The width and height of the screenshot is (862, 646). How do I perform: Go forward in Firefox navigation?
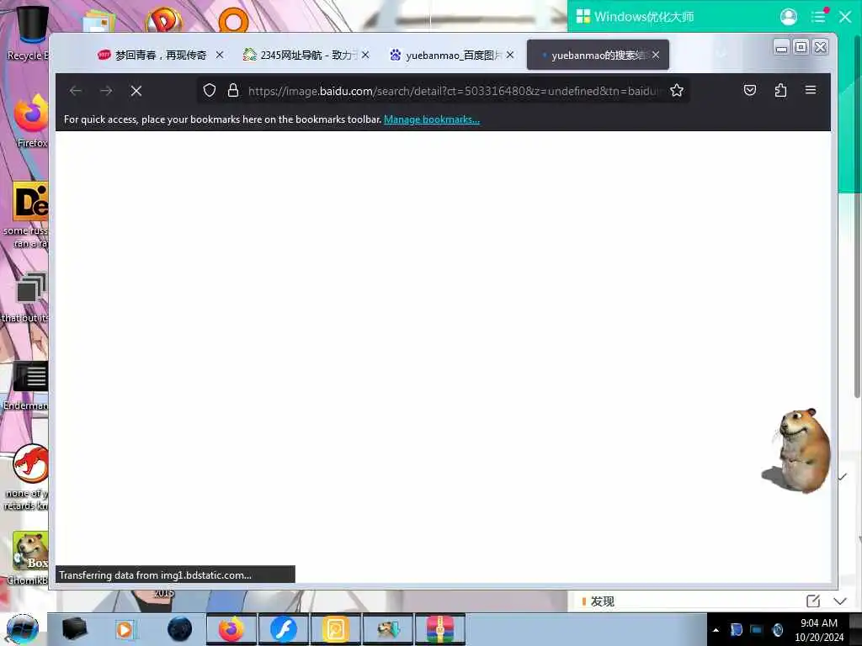click(106, 91)
